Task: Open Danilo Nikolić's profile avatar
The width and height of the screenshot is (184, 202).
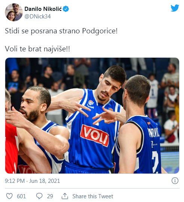Action: [x=14, y=12]
